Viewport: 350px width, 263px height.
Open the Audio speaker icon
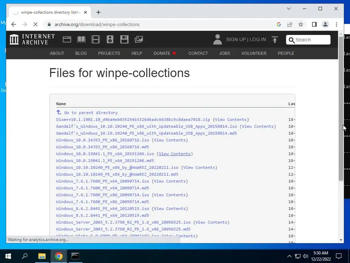pyautogui.click(x=110, y=39)
